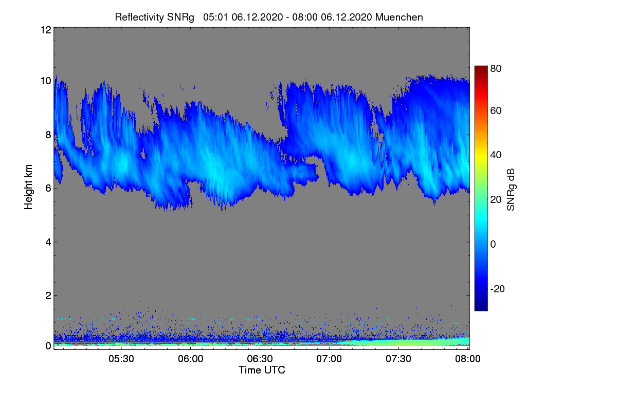Click the colorbar '40' value label
Image resolution: width=617 pixels, height=411 pixels.
tap(496, 155)
